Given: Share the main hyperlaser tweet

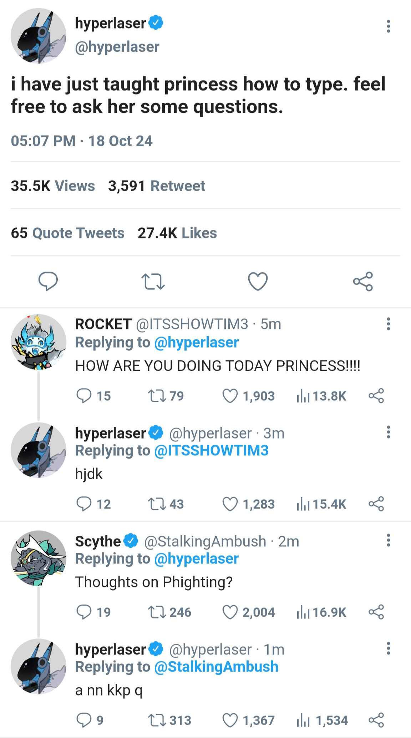Looking at the screenshot, I should pos(363,282).
